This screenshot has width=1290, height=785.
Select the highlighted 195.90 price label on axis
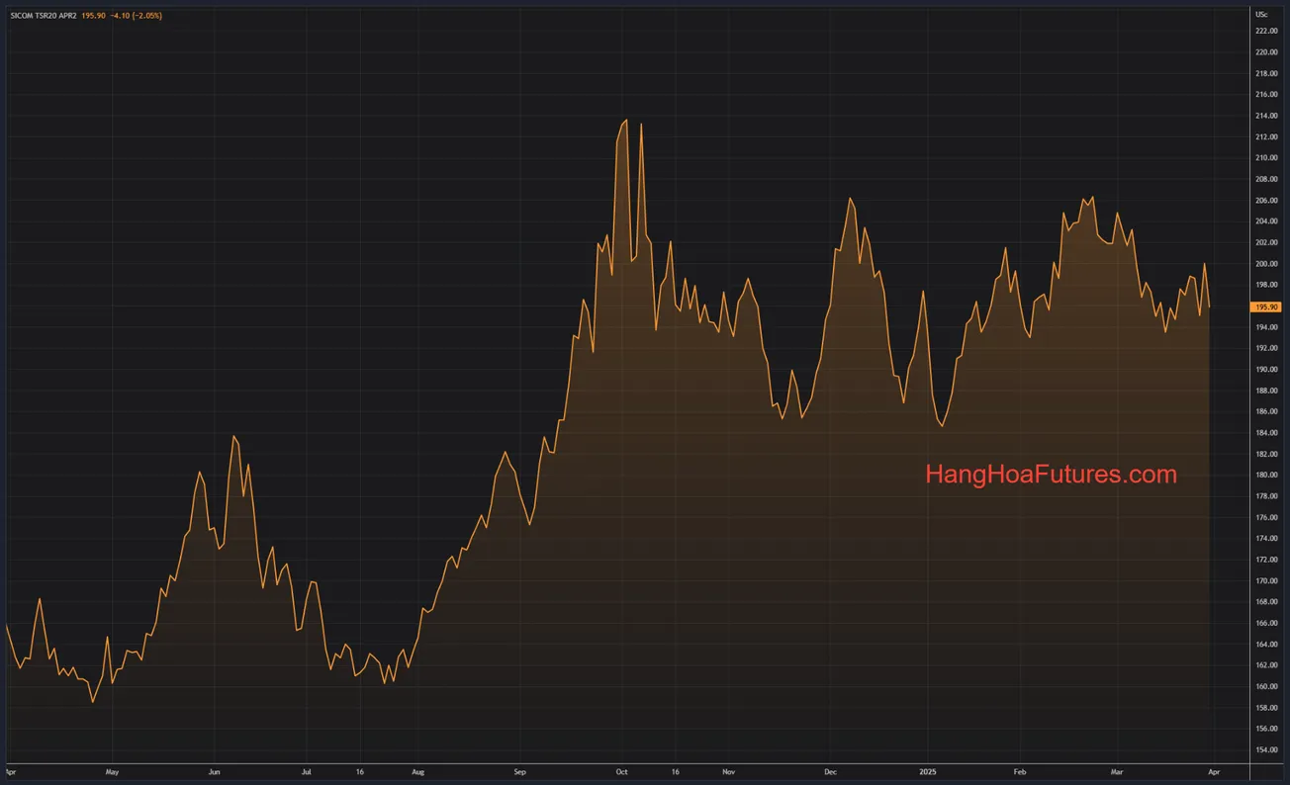click(x=1265, y=307)
